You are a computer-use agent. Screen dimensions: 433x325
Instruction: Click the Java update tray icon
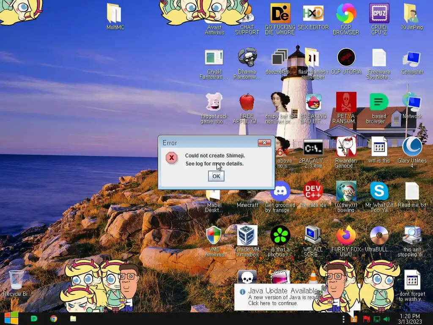pos(354,319)
